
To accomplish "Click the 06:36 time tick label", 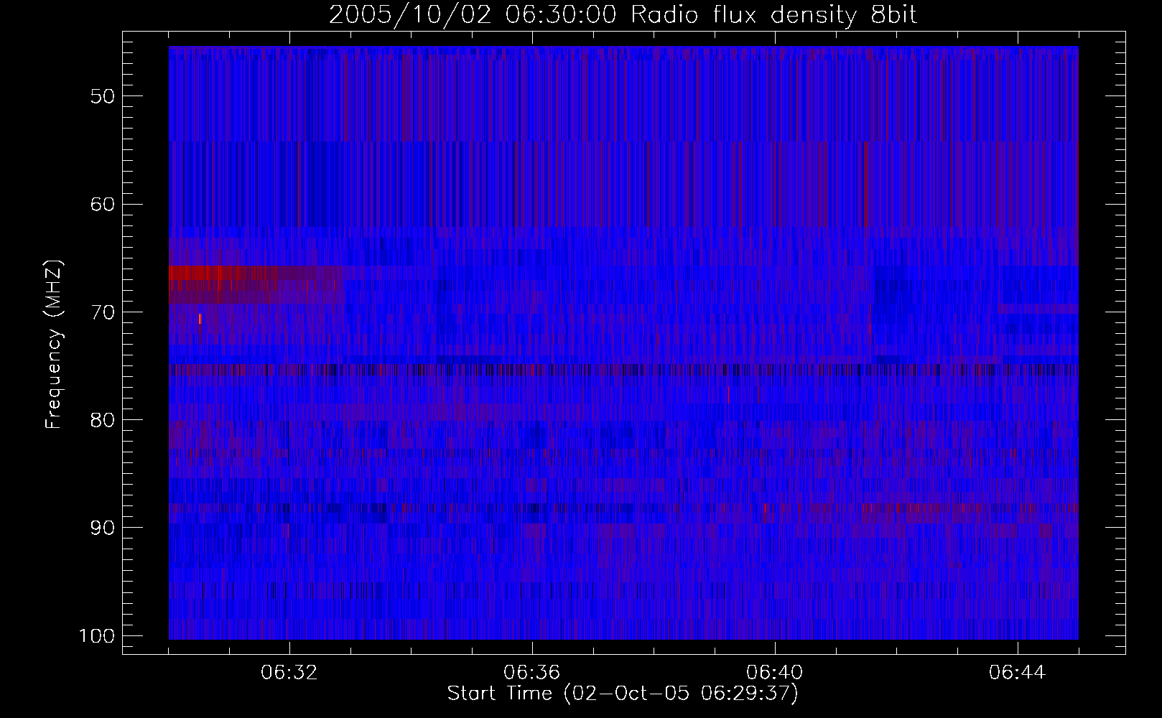I will pyautogui.click(x=532, y=673).
